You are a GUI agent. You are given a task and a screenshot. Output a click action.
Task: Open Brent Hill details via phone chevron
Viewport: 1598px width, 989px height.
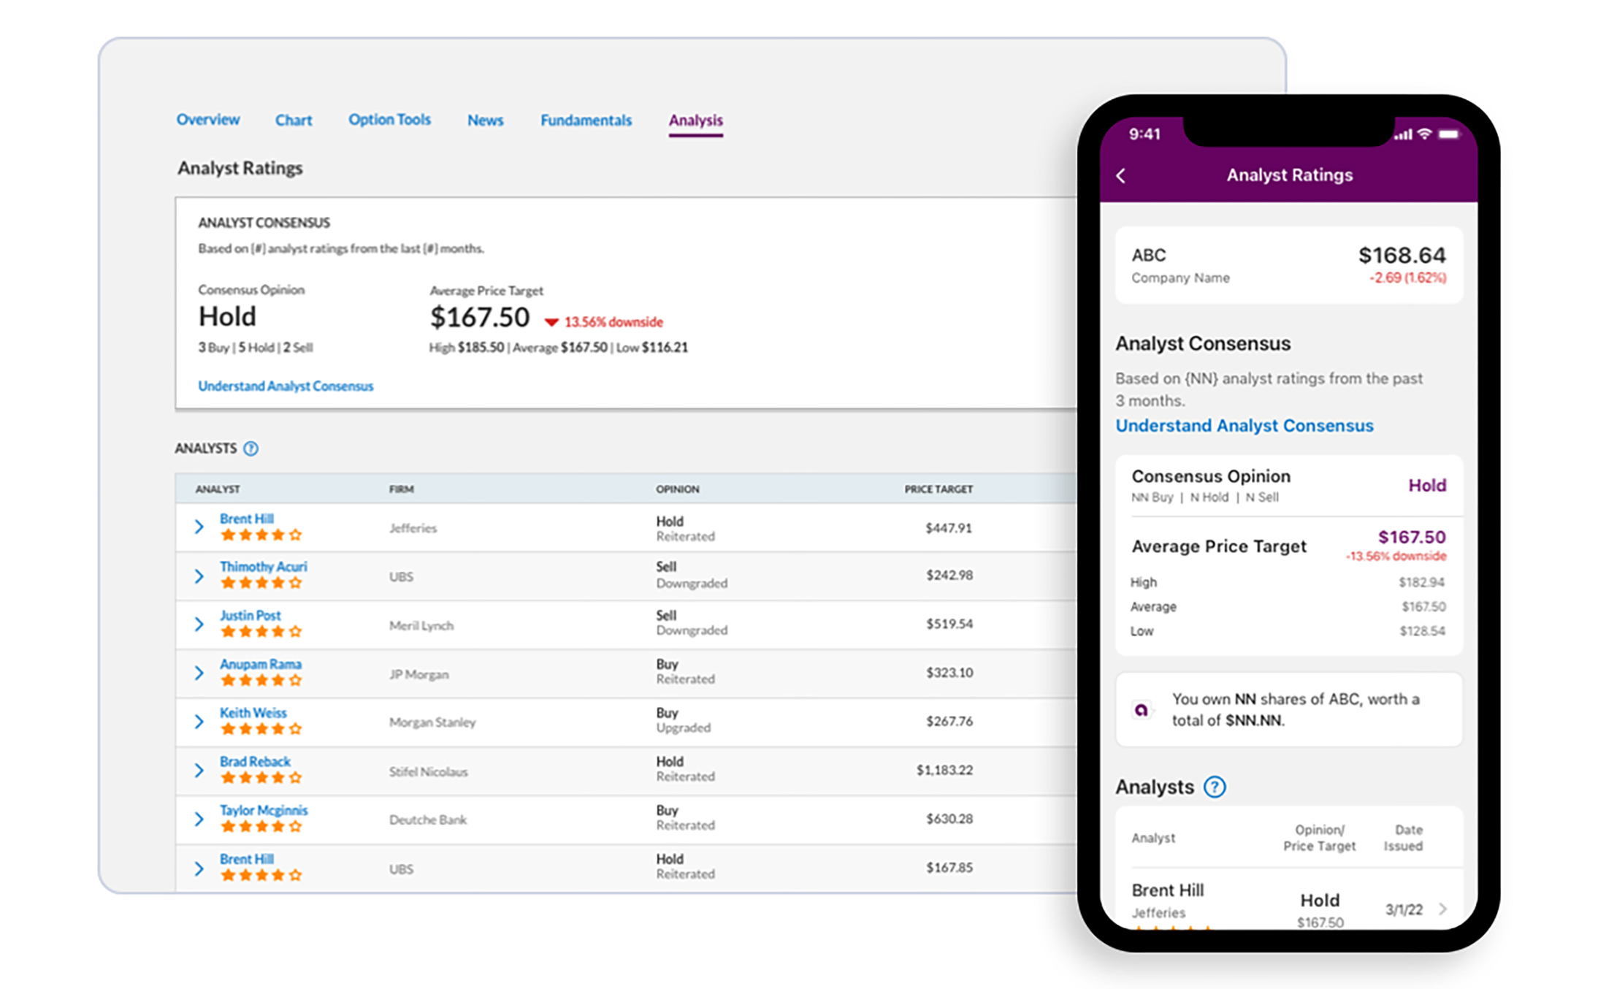[x=1443, y=909]
